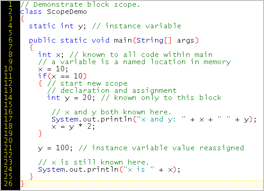The image size is (264, 191).
Task: Click the closing red brace on line 19
Action: click(40, 134)
